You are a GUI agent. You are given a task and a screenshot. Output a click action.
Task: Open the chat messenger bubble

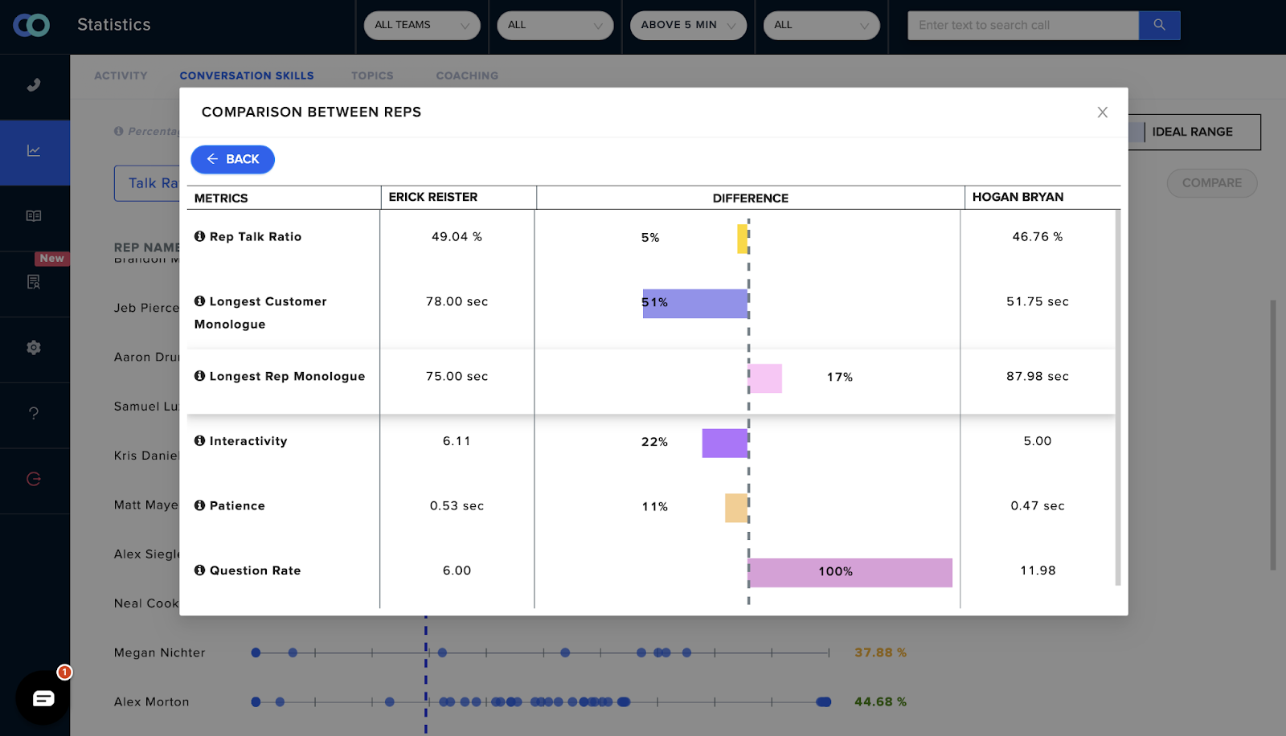[x=43, y=698]
